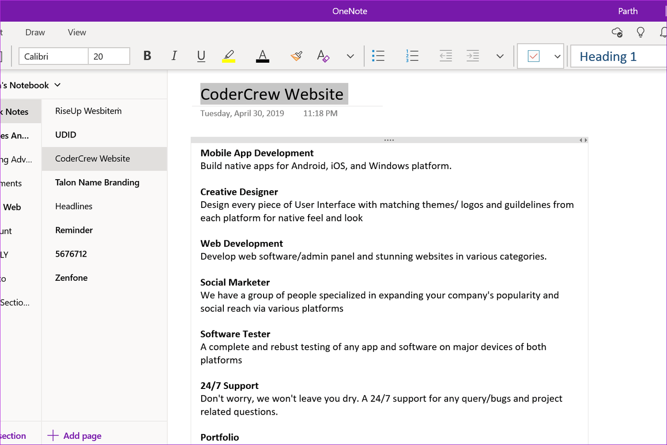Image resolution: width=667 pixels, height=445 pixels.
Task: Open the tags dropdown arrow
Action: tap(557, 56)
